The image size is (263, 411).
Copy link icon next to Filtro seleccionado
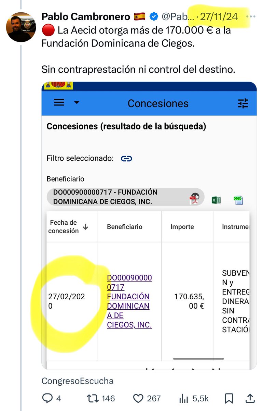(x=126, y=159)
